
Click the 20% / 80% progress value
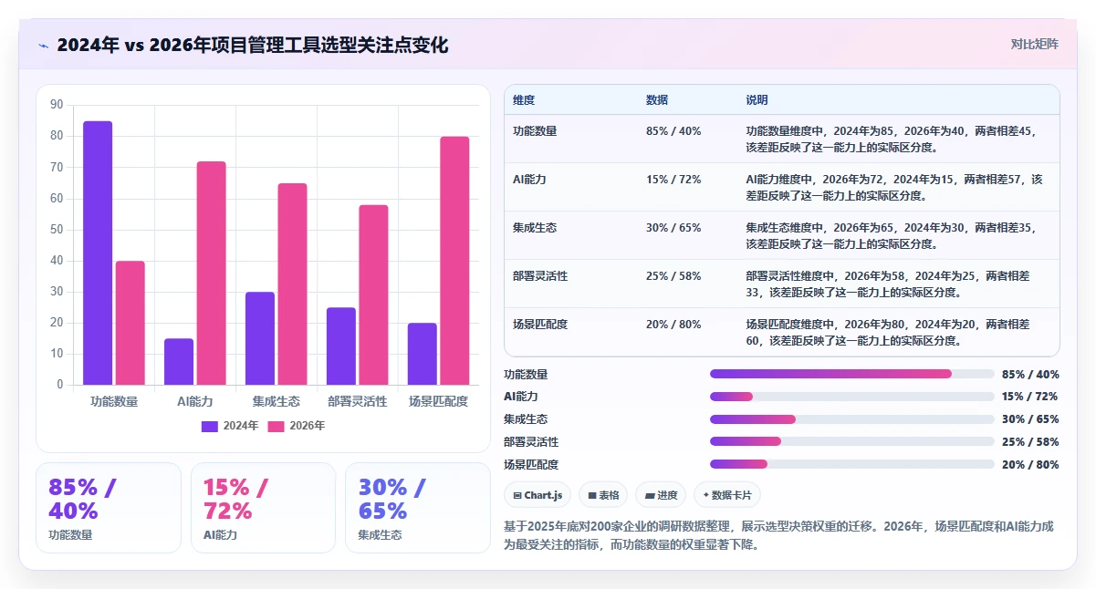[x=1030, y=464]
